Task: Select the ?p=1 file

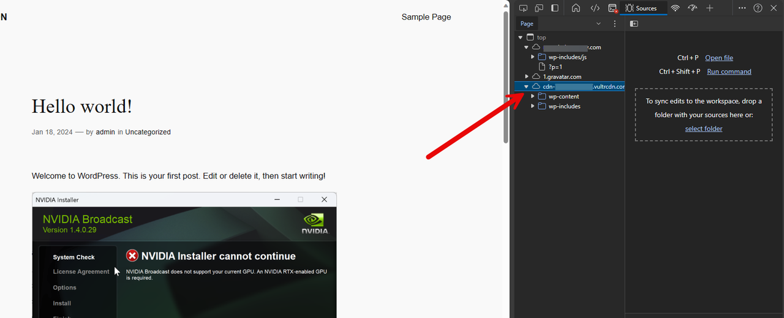Action: click(555, 67)
